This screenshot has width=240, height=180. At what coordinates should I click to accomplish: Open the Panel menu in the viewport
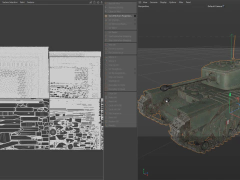pyautogui.click(x=188, y=2)
